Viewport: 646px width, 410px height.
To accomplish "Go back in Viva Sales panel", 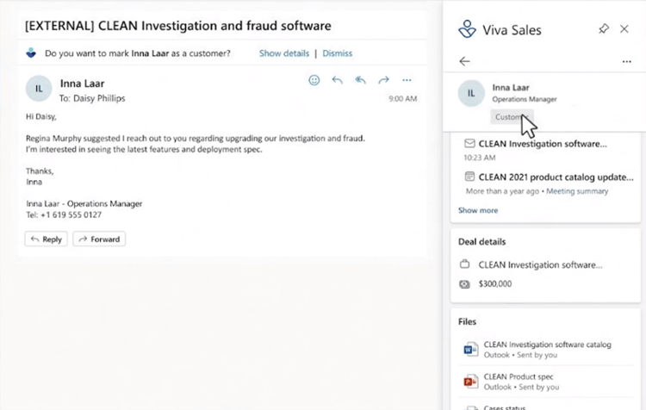I will pyautogui.click(x=464, y=61).
